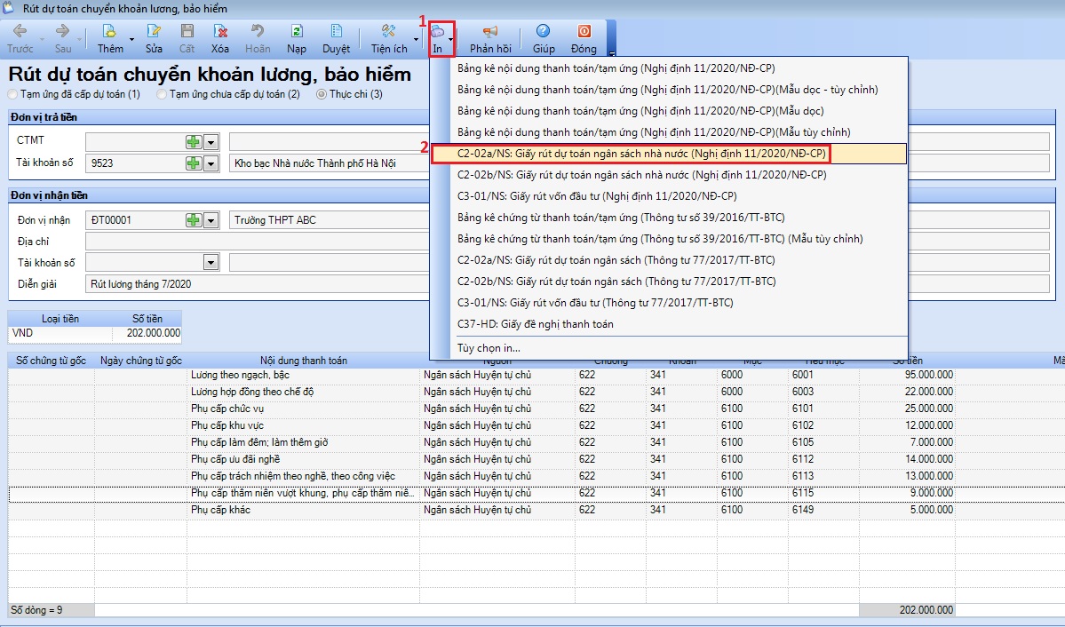The height and width of the screenshot is (627, 1065).
Task: Select Tạm ứng đã cấp dự toán (1)
Action: point(74,94)
